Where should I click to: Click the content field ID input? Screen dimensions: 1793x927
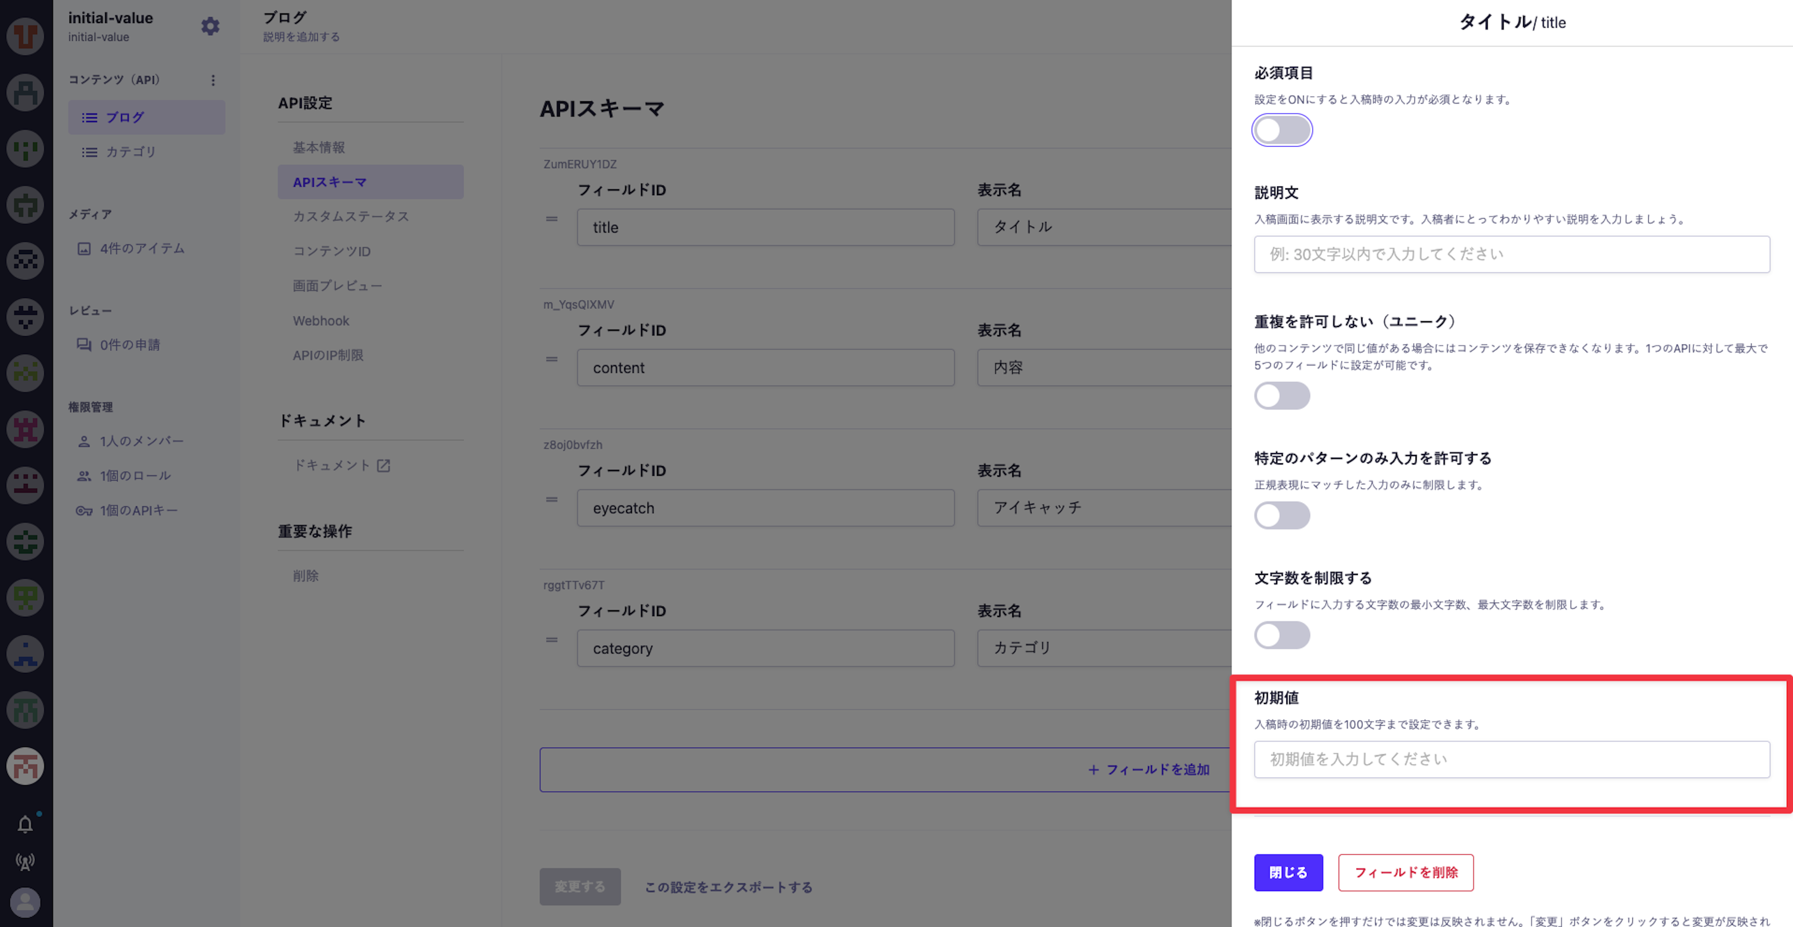[x=766, y=368]
